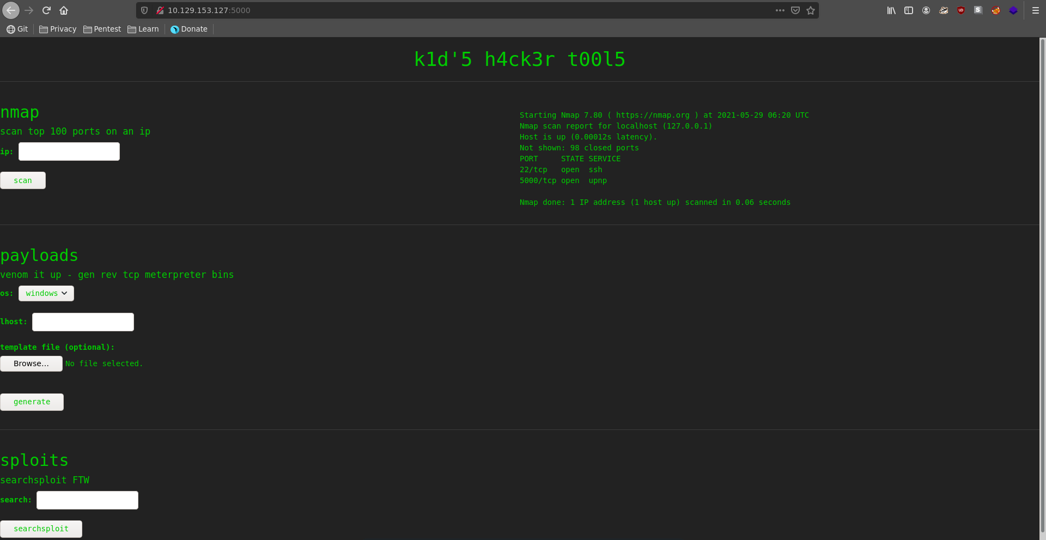Toggle the sidebar view

tap(909, 10)
